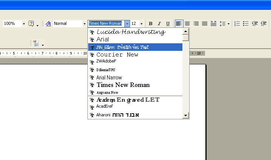Click the 100% zoom field

(x=12, y=23)
